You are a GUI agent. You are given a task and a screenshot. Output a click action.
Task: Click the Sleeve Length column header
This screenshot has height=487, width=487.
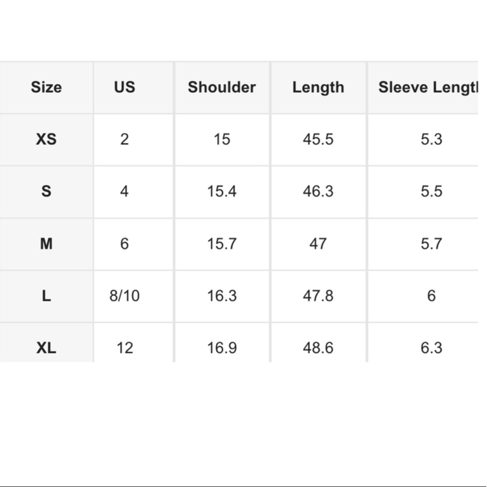pyautogui.click(x=428, y=88)
